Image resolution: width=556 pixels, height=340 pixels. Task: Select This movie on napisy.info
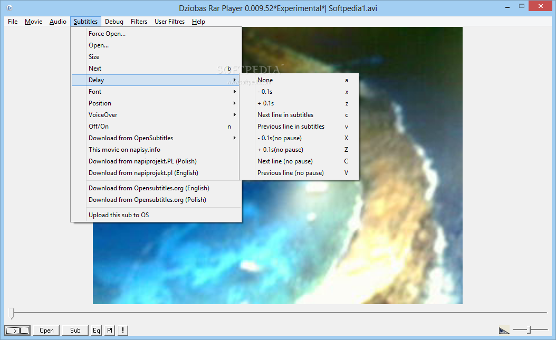156,150
